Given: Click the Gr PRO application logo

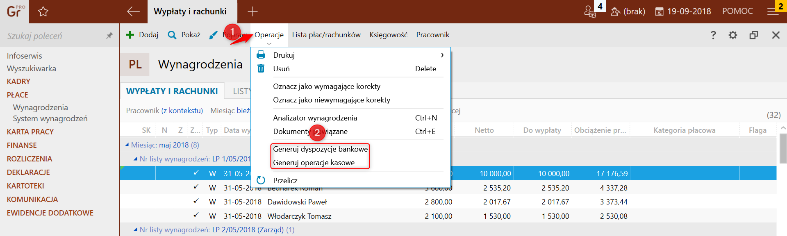Looking at the screenshot, I should [16, 11].
